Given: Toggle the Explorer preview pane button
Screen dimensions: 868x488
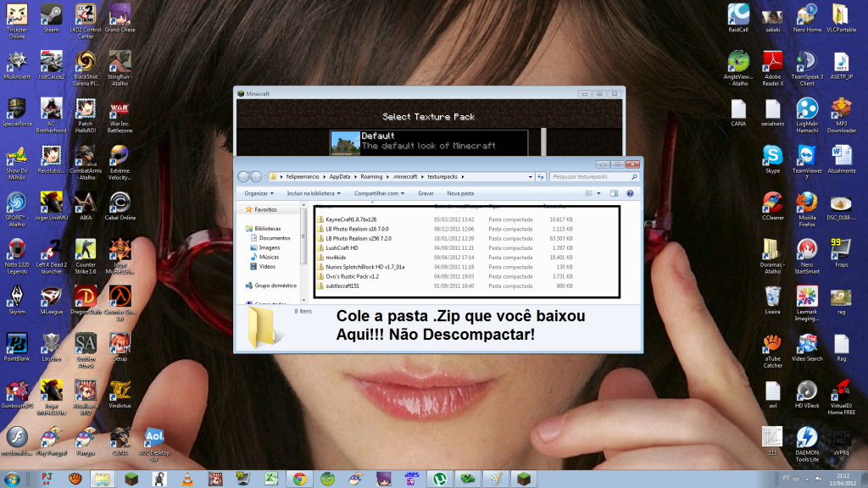Looking at the screenshot, I should click(613, 193).
